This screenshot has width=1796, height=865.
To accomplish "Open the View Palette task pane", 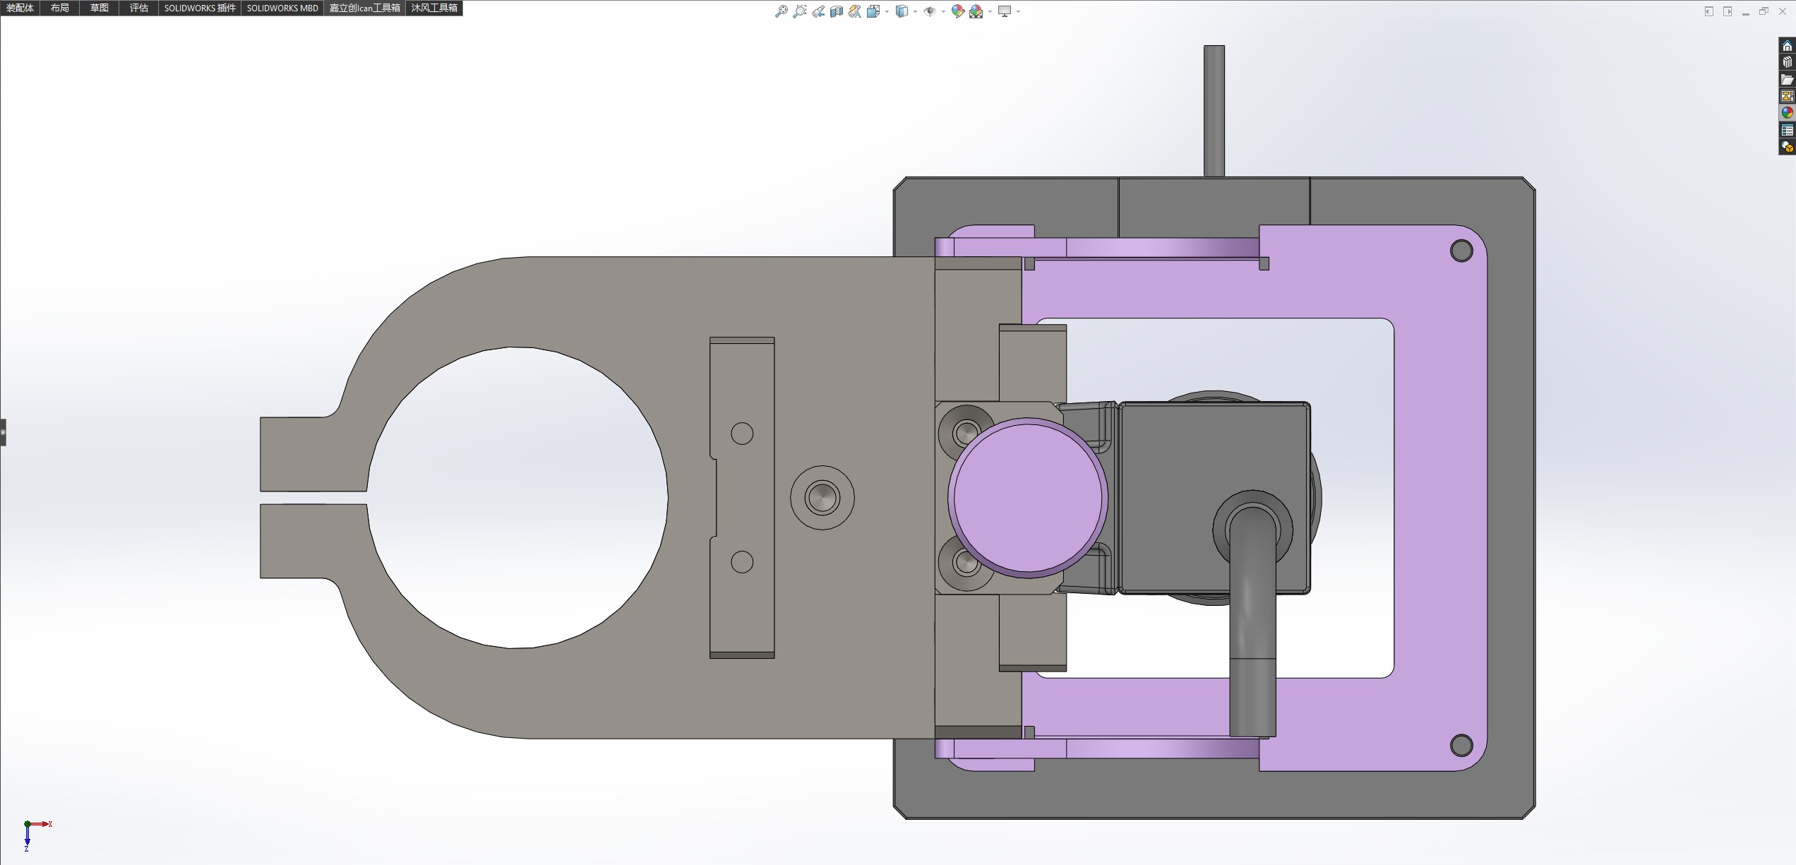I will [x=1787, y=96].
